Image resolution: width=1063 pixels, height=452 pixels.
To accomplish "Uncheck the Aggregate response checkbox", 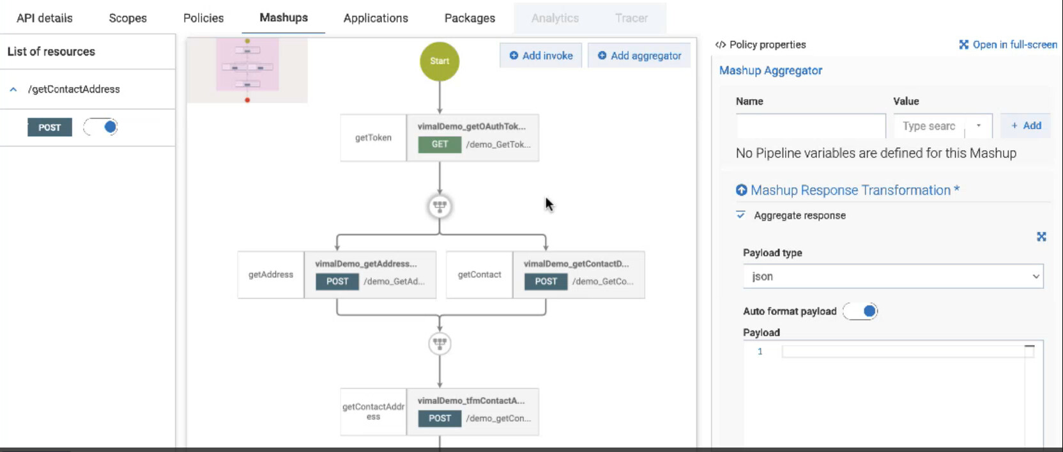I will pos(740,215).
